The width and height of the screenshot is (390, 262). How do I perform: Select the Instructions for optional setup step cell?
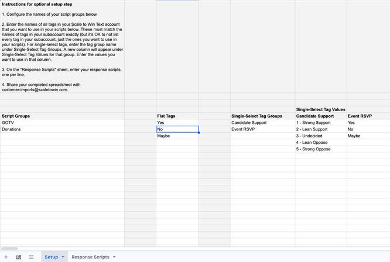(x=63, y=47)
